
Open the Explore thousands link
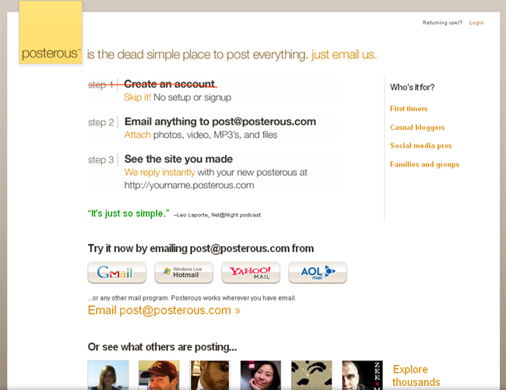point(416,375)
